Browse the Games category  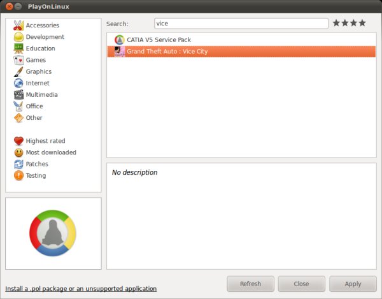[36, 60]
